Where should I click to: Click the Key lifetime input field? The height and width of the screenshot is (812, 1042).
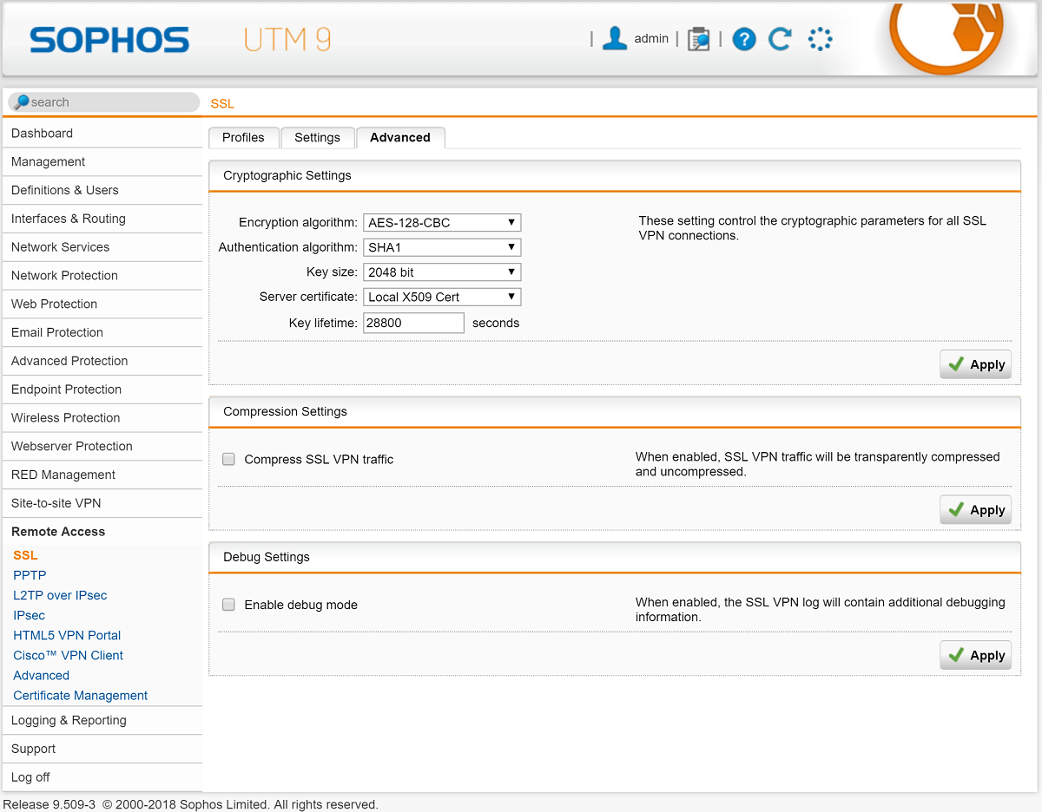coord(414,323)
